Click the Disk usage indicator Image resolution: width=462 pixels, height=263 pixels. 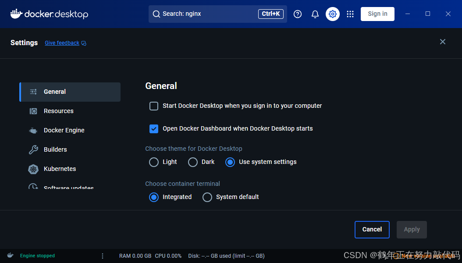click(x=226, y=256)
